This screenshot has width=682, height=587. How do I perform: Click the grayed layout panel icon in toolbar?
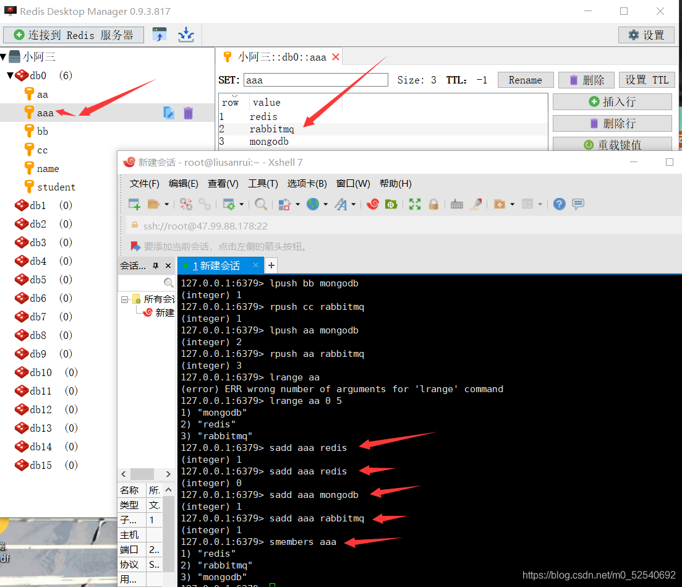point(527,204)
